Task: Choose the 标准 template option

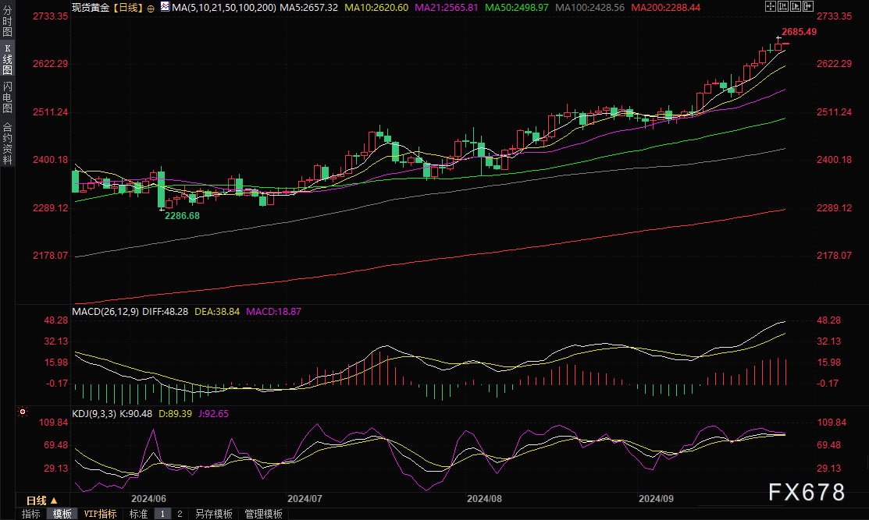Action: 138,514
